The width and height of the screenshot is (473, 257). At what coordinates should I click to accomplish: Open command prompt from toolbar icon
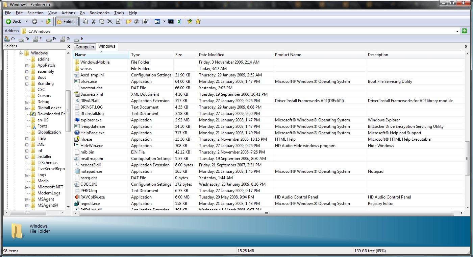[171, 21]
